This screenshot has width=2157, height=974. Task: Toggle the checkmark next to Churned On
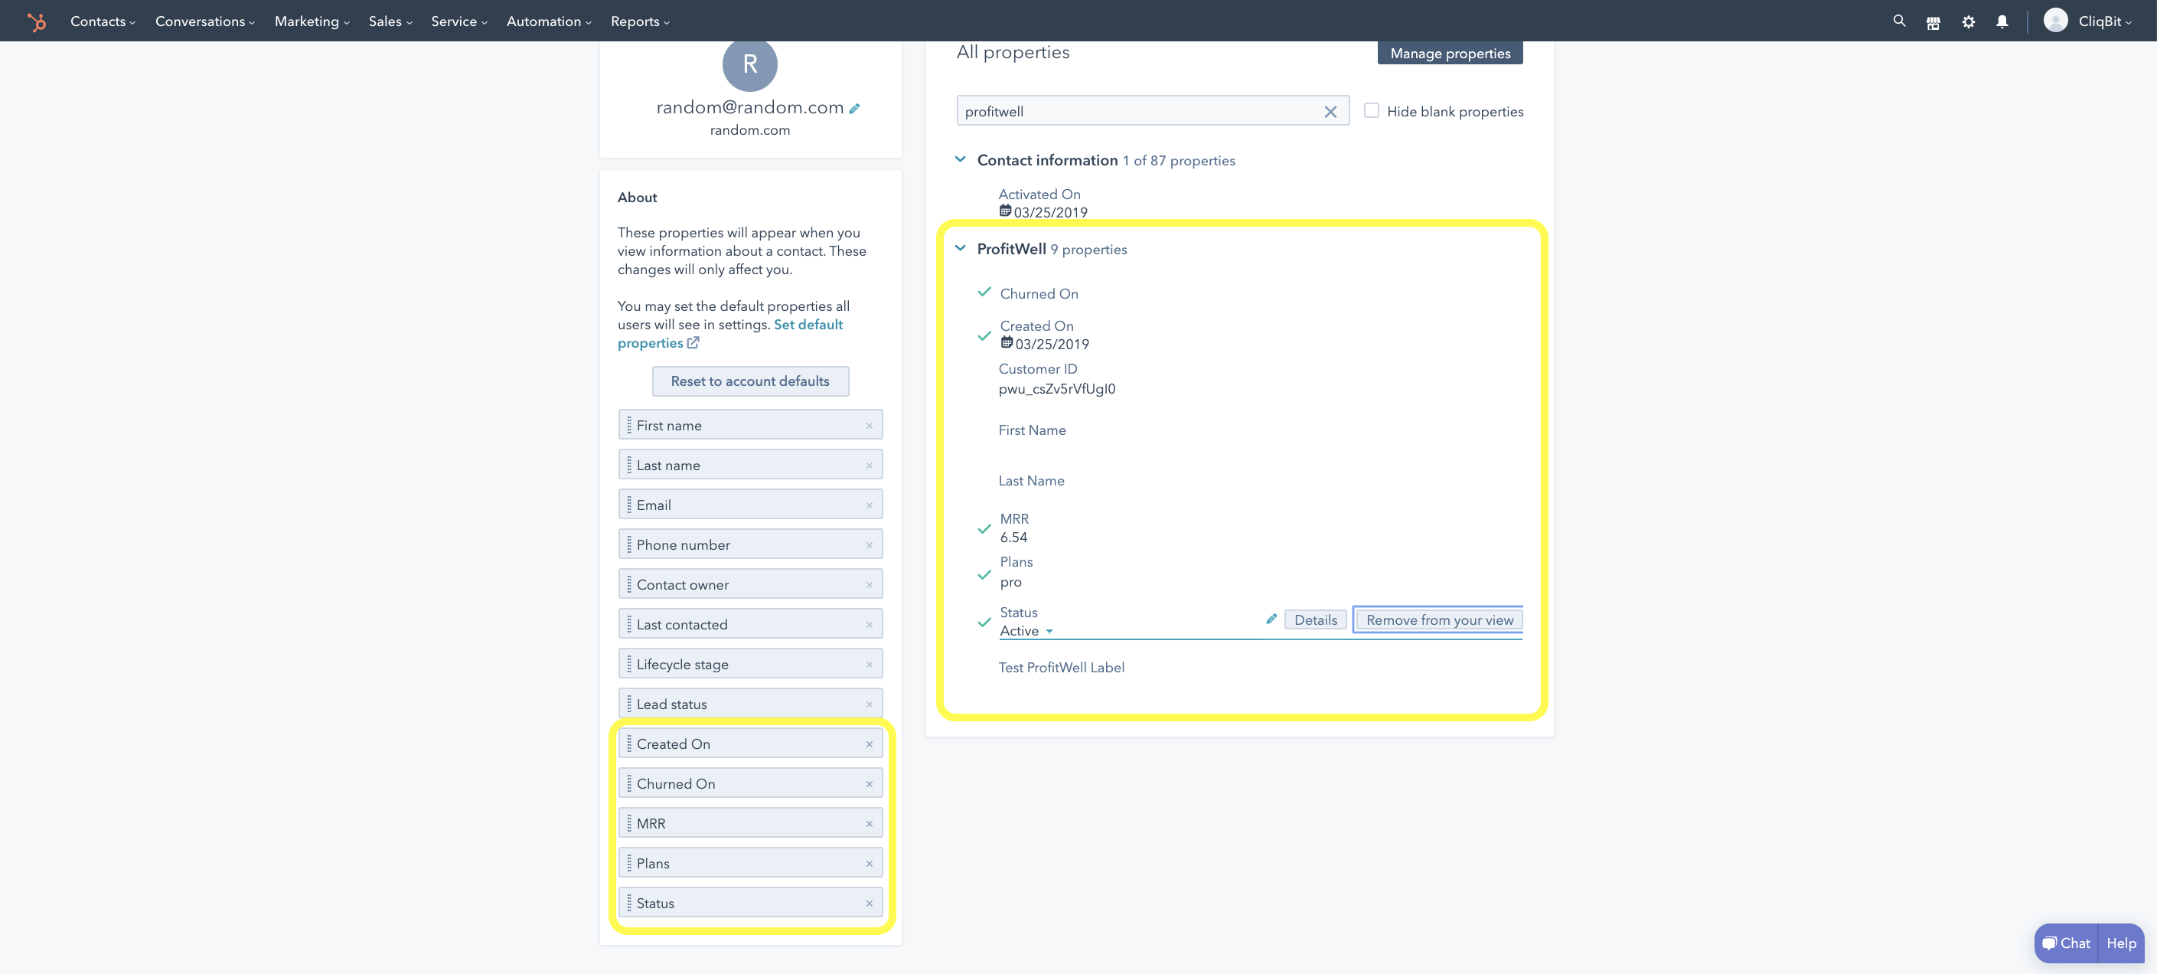click(x=984, y=292)
